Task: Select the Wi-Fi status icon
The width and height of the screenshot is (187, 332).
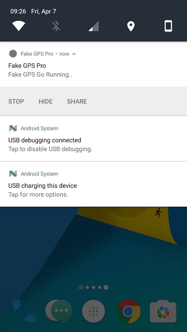Action: [x=18, y=26]
